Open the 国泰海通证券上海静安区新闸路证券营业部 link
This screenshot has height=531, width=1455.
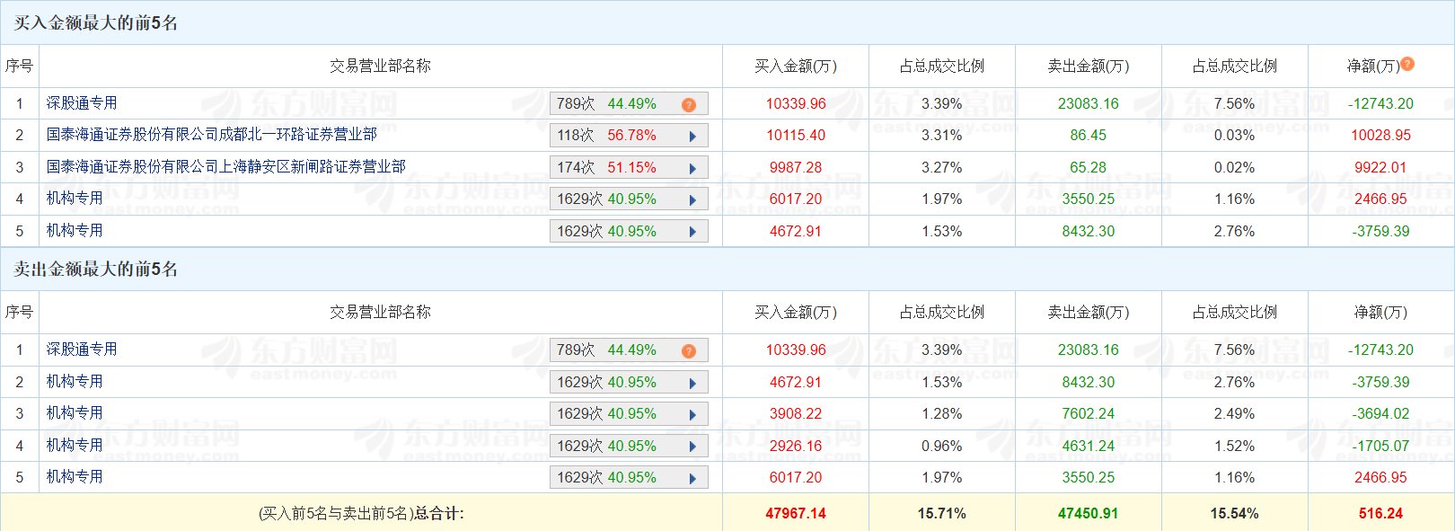pyautogui.click(x=225, y=167)
